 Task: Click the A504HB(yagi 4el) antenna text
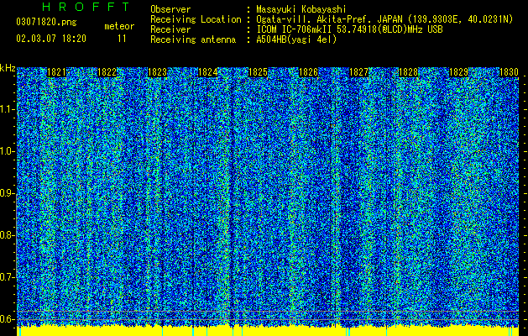tap(296, 39)
